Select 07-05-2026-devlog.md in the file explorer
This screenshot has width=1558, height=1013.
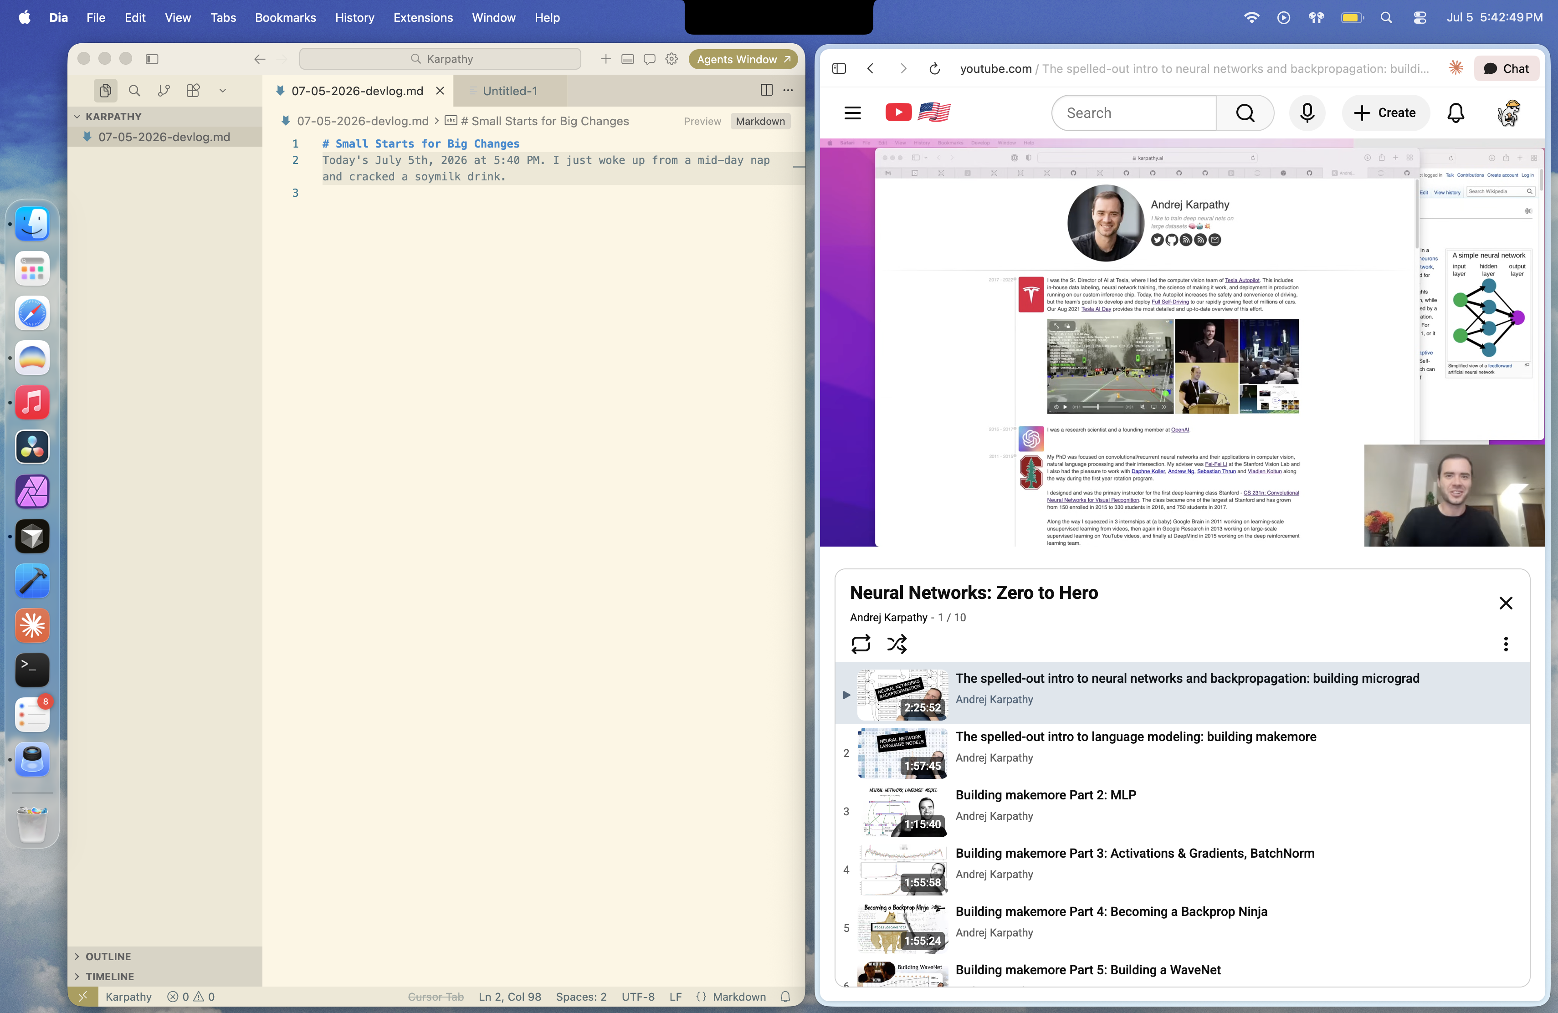(x=164, y=137)
